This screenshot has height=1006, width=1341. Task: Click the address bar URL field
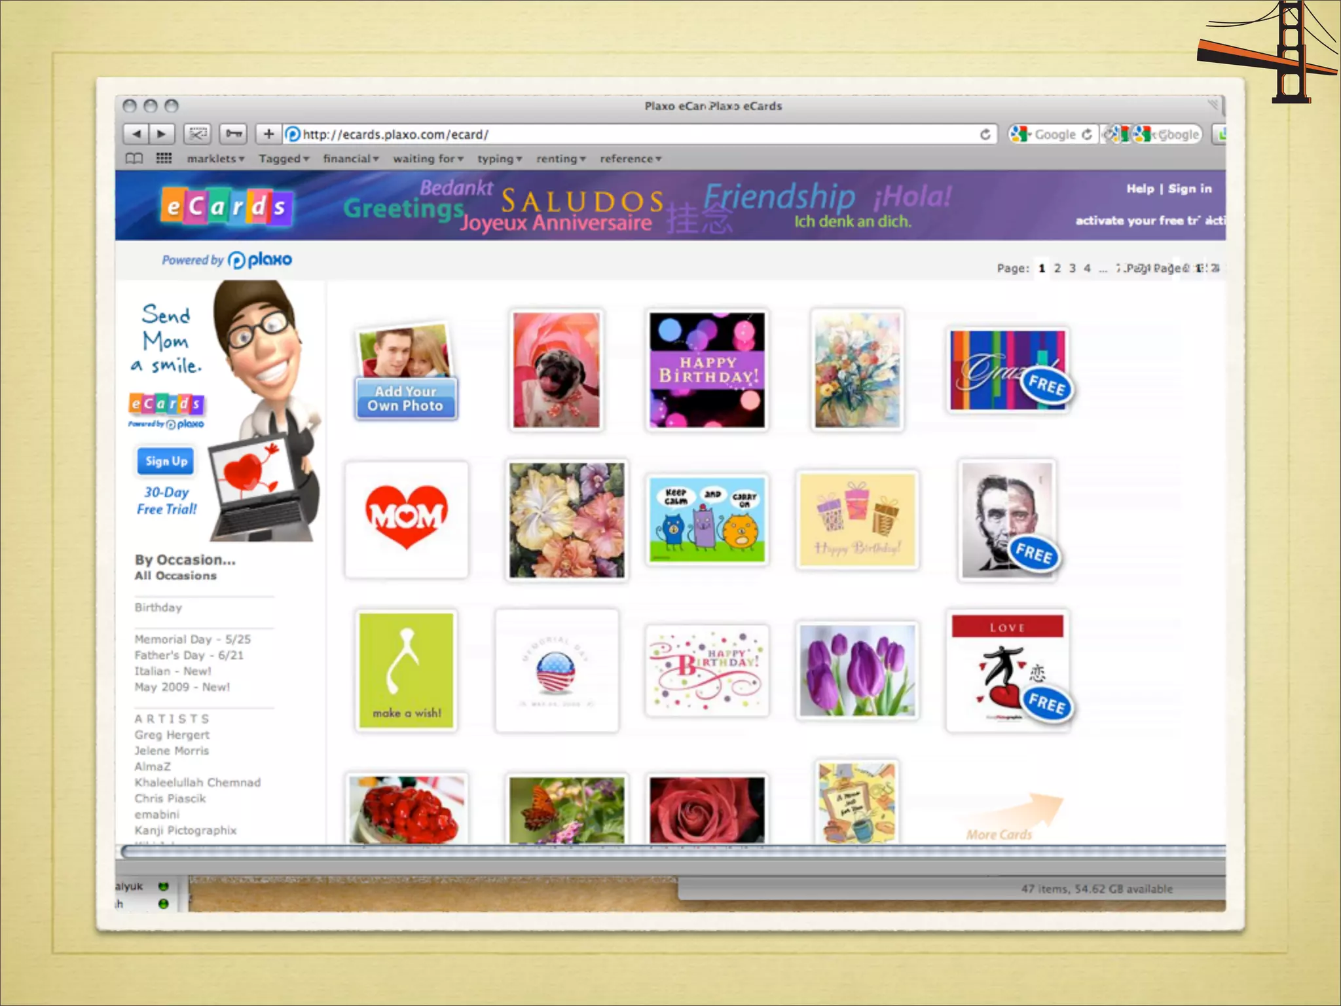coord(638,134)
